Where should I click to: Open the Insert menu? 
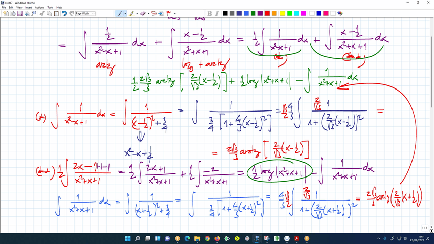click(x=29, y=8)
